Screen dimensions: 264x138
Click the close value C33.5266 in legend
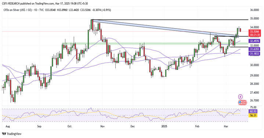tap(85, 10)
